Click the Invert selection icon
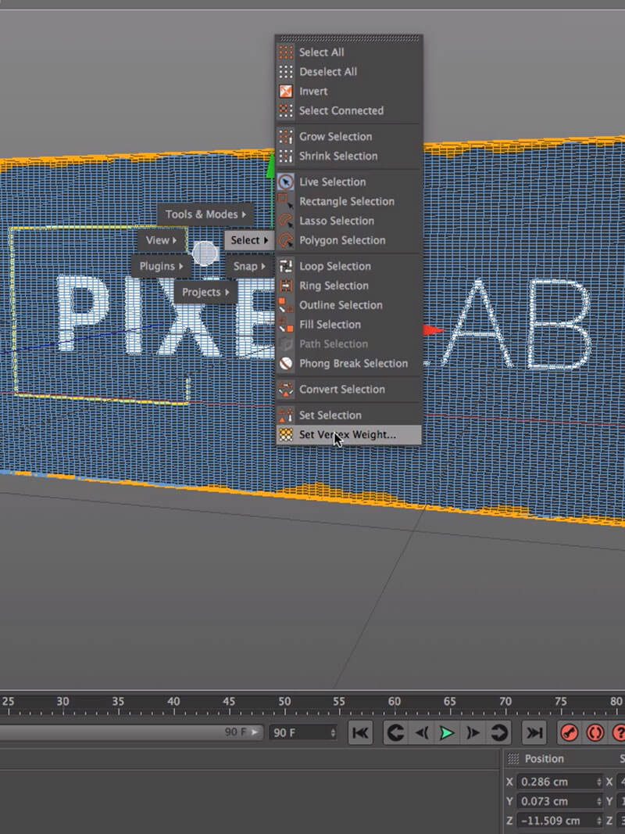 [x=286, y=91]
